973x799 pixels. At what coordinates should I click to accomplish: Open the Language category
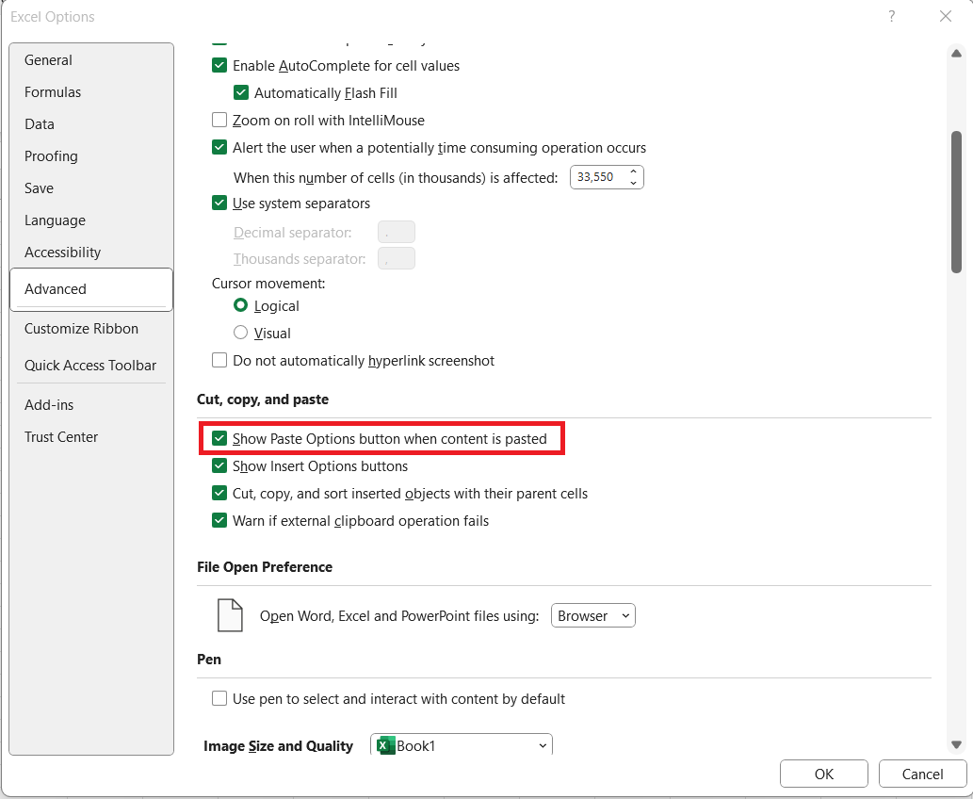pos(91,220)
